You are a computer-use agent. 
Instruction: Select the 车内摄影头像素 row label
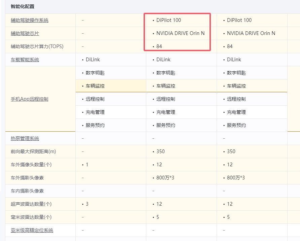27,191
